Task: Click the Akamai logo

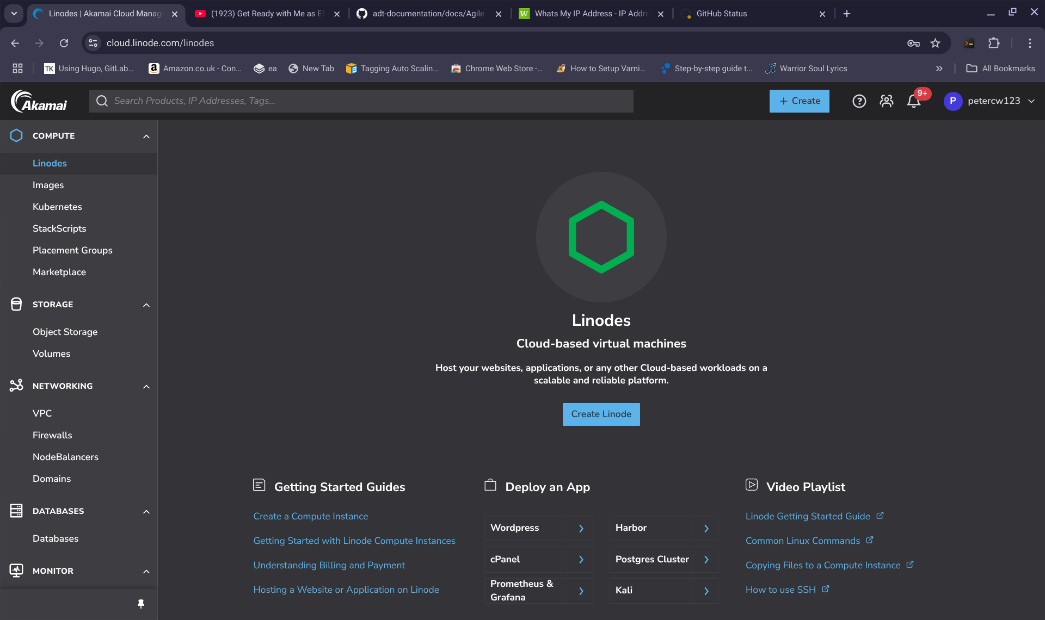Action: (39, 101)
